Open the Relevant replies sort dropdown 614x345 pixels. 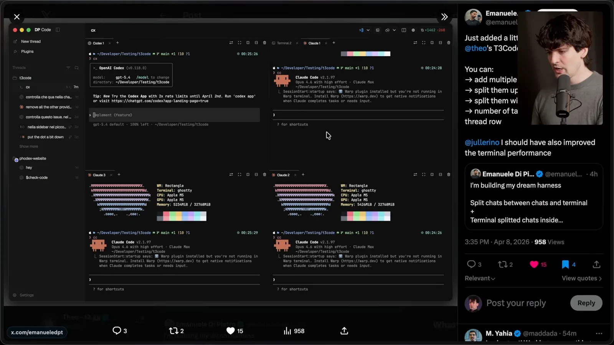point(480,278)
